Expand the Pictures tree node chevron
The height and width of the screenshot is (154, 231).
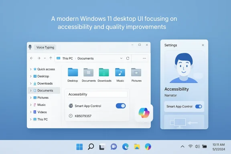(30, 97)
